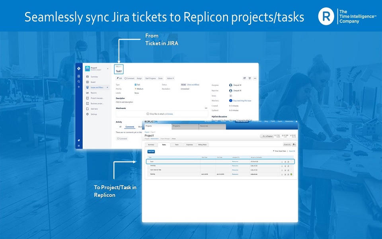Click the blue Add Task button
382x239 pixels.
(x=151, y=152)
